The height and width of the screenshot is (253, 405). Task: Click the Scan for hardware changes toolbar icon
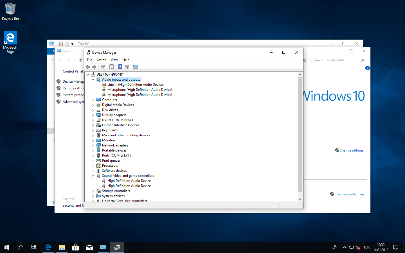coord(136,67)
